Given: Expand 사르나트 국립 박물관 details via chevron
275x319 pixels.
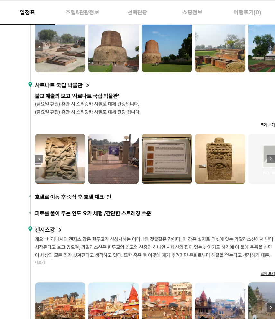Looking at the screenshot, I should (x=87, y=85).
